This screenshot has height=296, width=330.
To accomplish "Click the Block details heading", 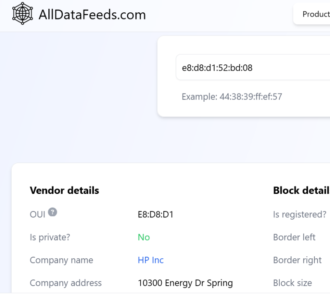I will click(301, 190).
